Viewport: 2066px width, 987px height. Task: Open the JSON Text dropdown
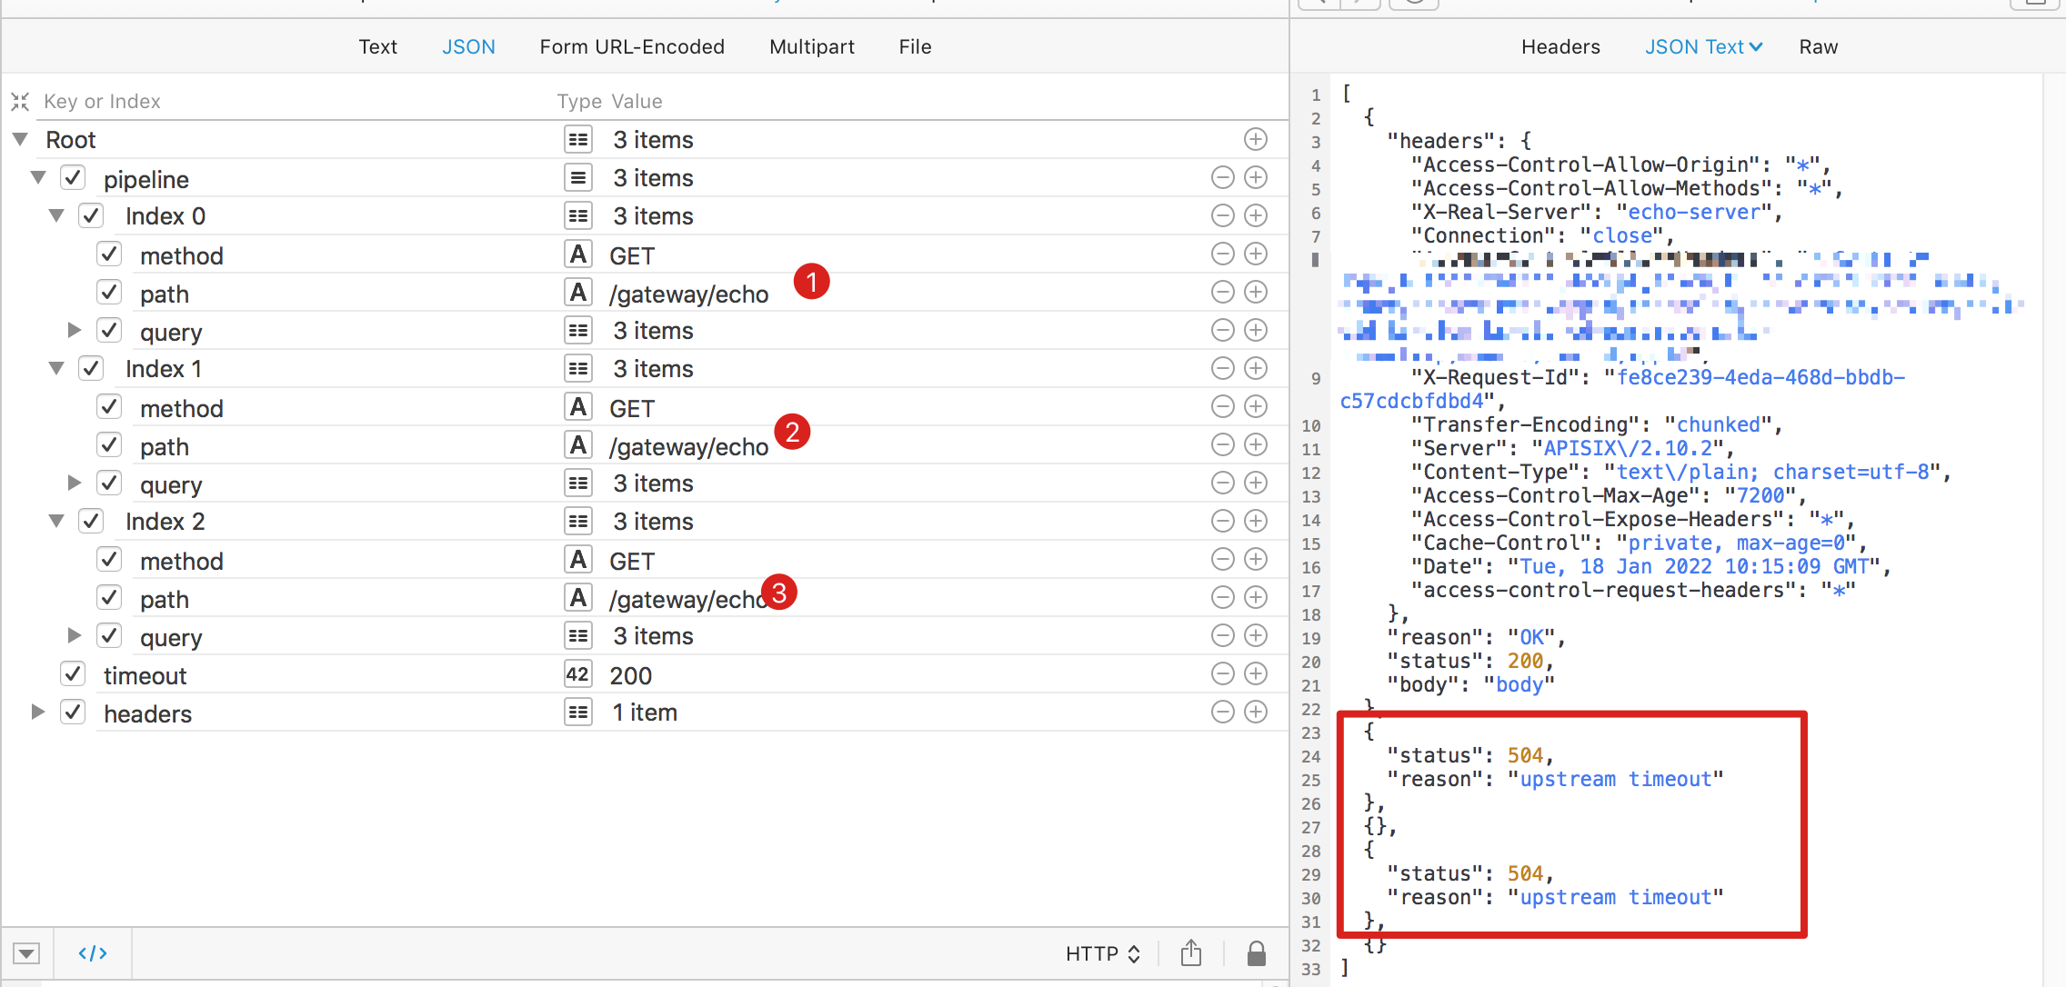pyautogui.click(x=1702, y=46)
